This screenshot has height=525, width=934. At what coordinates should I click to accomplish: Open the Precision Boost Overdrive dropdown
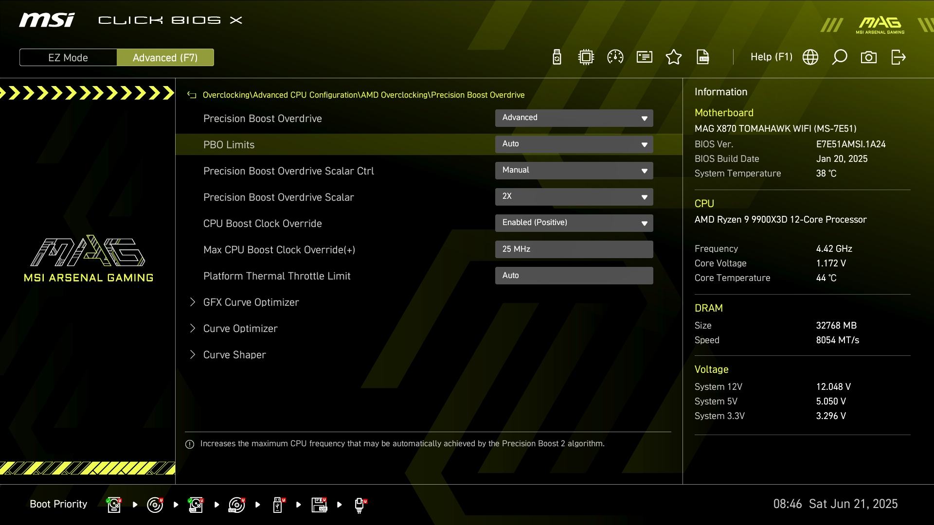(x=574, y=118)
